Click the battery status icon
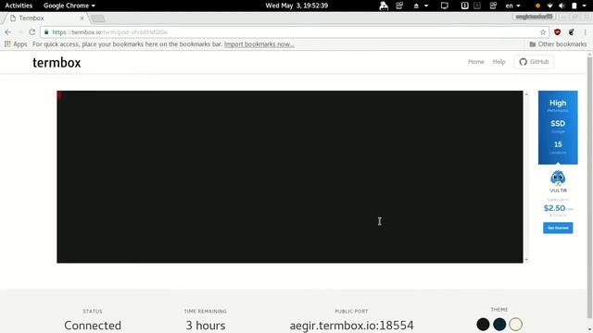The height and width of the screenshot is (333, 593). point(574,6)
